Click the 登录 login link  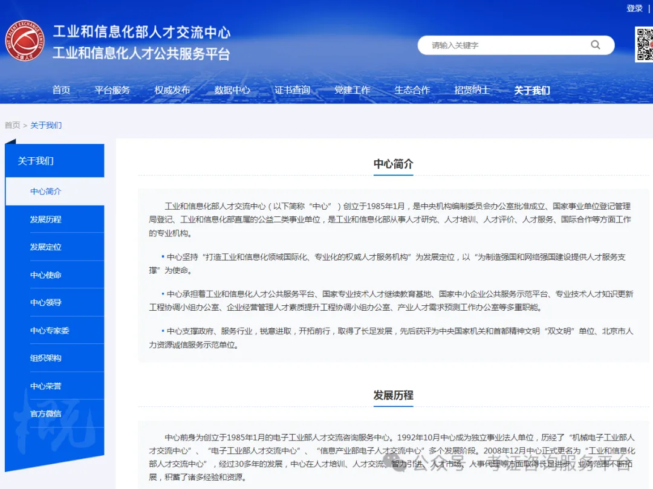(x=634, y=8)
